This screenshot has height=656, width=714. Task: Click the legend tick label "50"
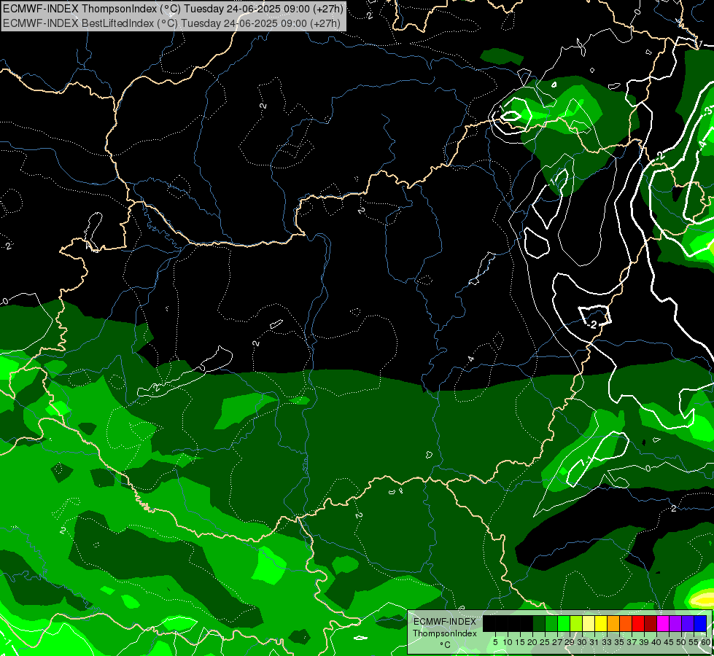[681, 642]
